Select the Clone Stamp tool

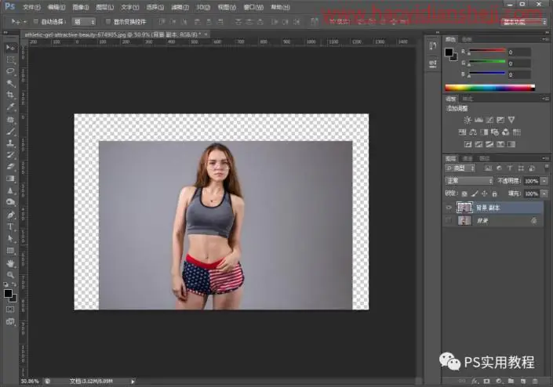point(10,143)
